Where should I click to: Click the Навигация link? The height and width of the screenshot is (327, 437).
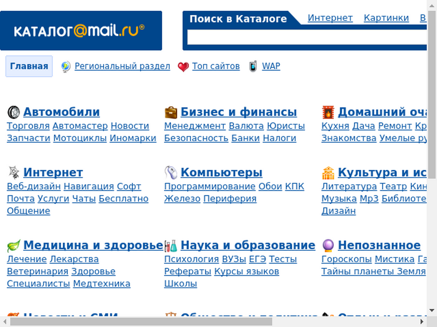(x=89, y=186)
